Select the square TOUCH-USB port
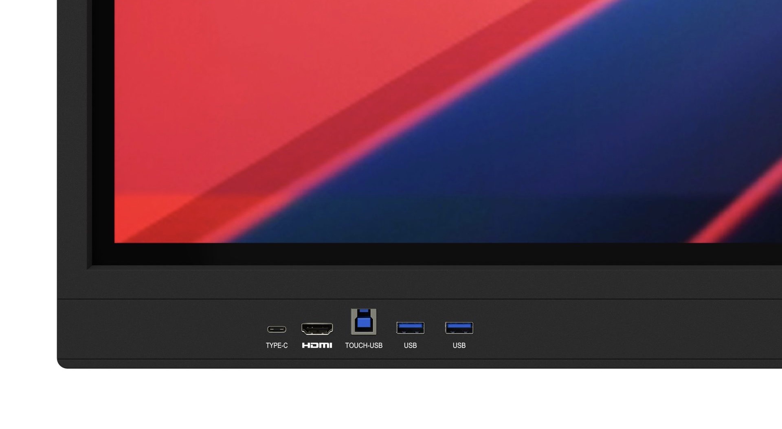Screen dimensions: 782x429 (364, 321)
